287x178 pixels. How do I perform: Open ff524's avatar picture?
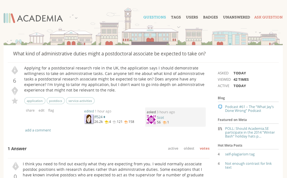coord(89,119)
